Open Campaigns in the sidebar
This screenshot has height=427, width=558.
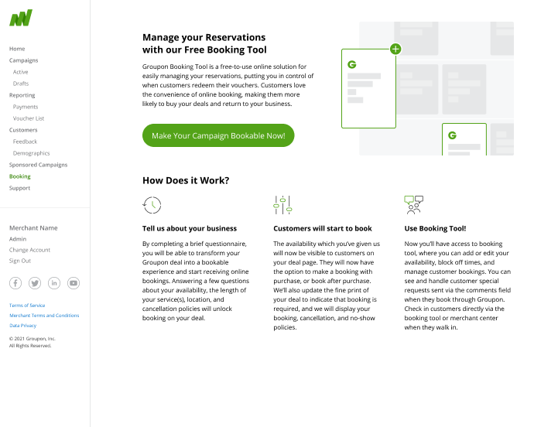[x=23, y=60]
